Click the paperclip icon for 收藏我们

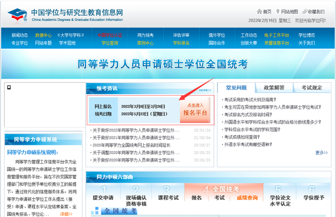click(305, 12)
